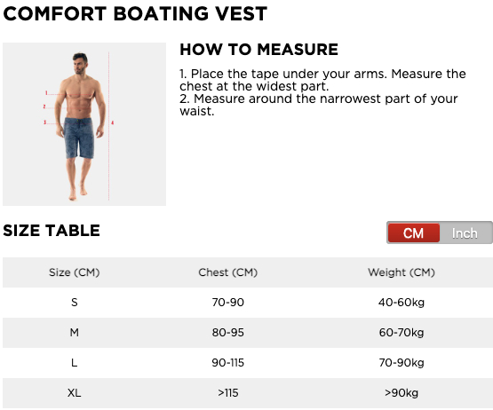The image size is (493, 410).
Task: Switch size units to Inch
Action: pos(465,233)
